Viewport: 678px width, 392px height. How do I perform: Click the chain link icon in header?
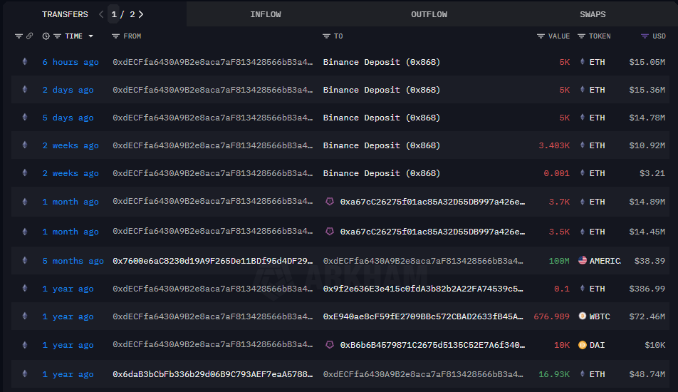tap(29, 36)
